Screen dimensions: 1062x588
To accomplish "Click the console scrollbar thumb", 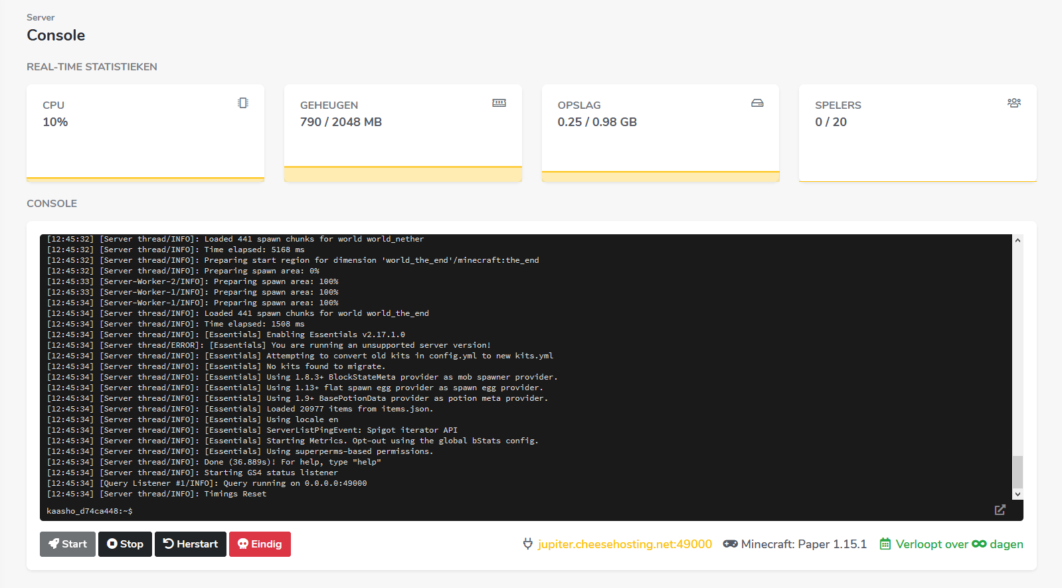I will 1018,472.
